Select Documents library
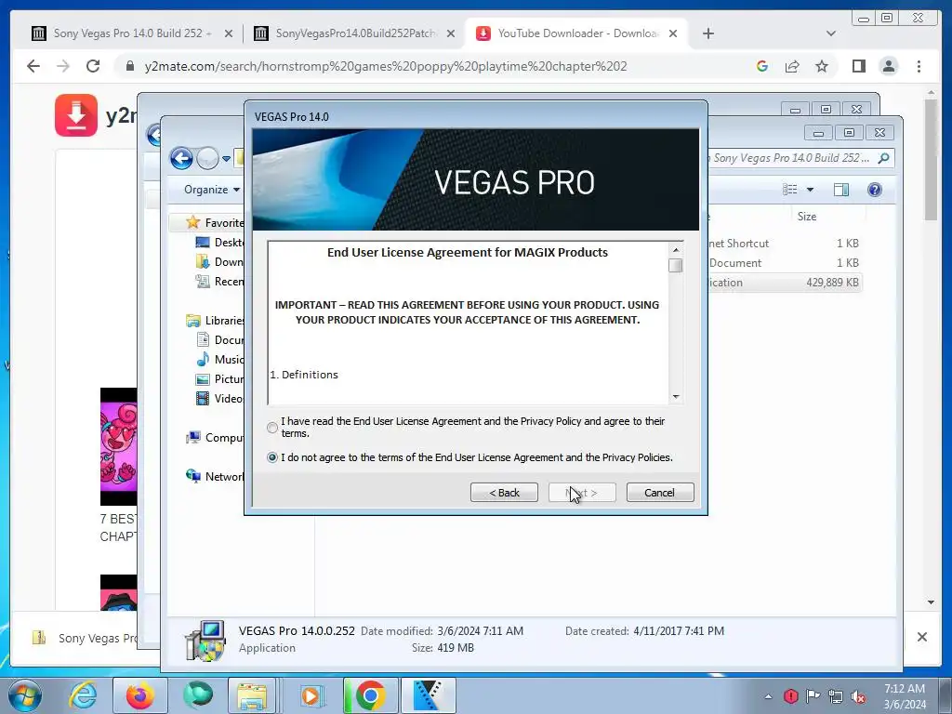This screenshot has width=952, height=714. click(x=219, y=339)
